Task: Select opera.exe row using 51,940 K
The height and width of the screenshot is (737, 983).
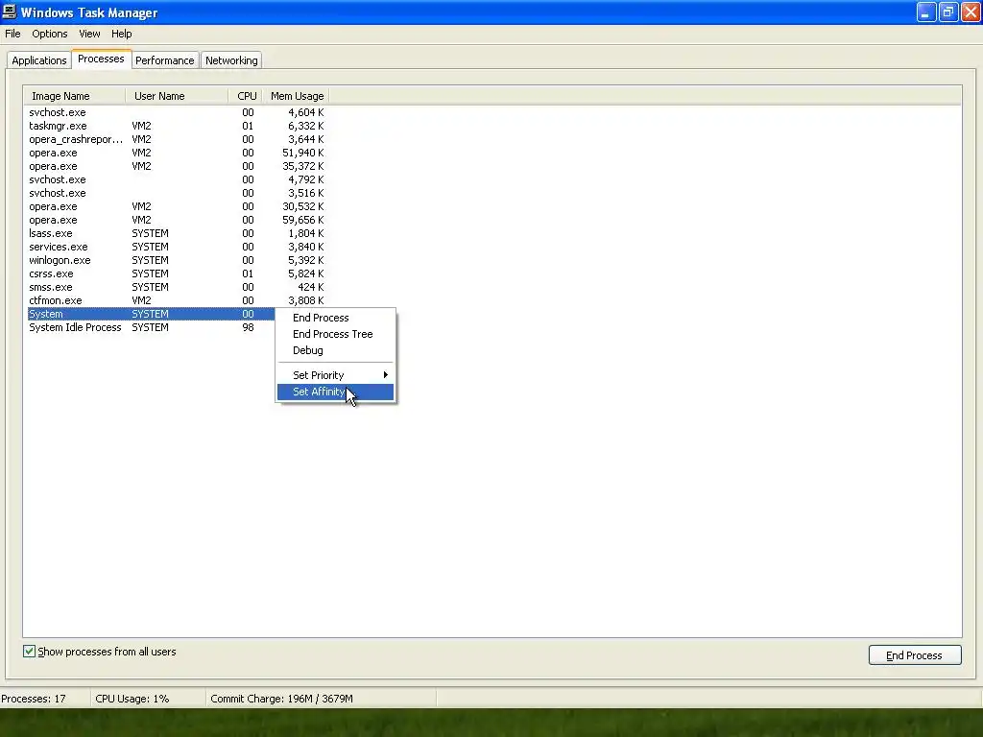Action: [177, 153]
